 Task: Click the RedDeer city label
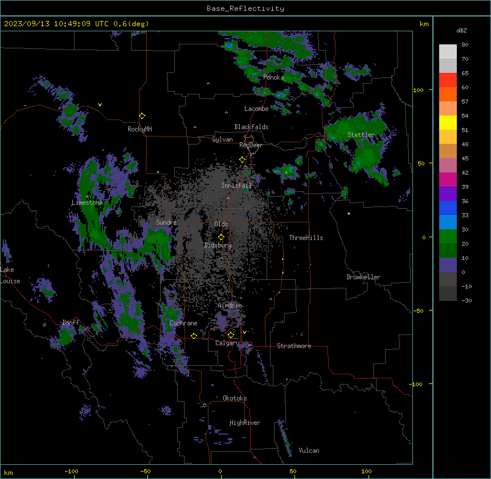tap(251, 145)
